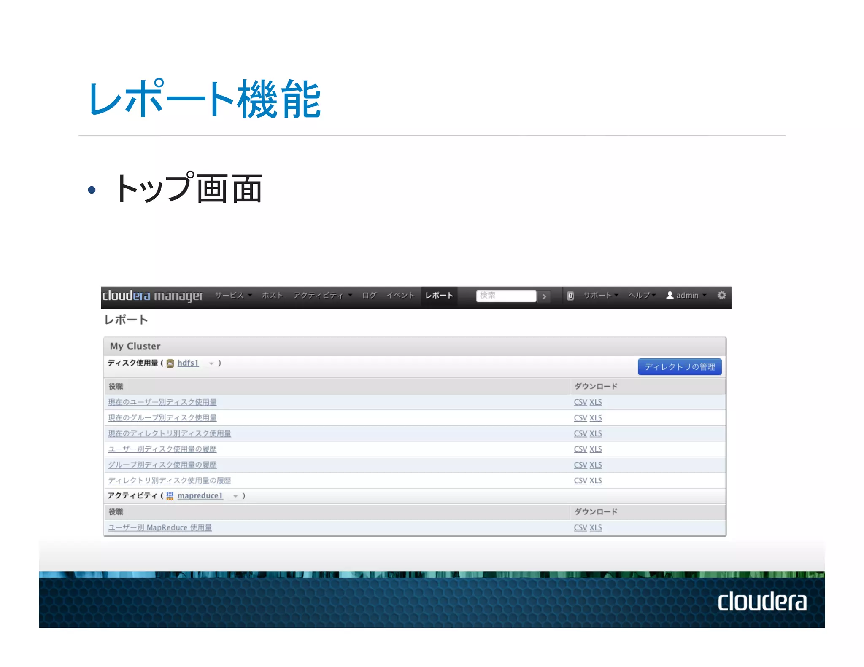864x667 pixels.
Task: Click the mapreduce1 service icon
Action: (x=170, y=496)
